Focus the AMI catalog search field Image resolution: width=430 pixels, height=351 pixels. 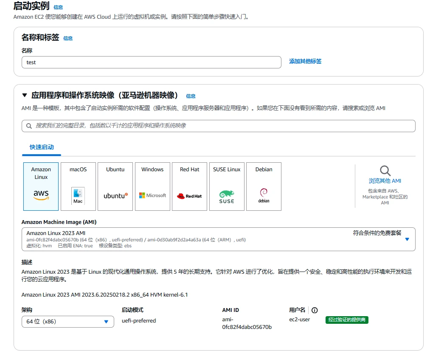(219, 126)
